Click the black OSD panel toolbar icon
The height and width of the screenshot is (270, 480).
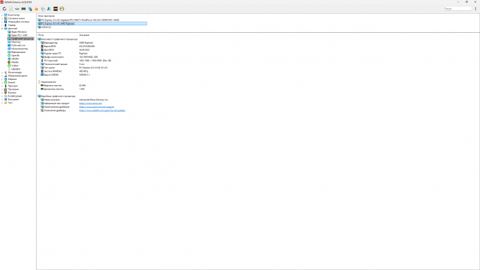[55, 9]
